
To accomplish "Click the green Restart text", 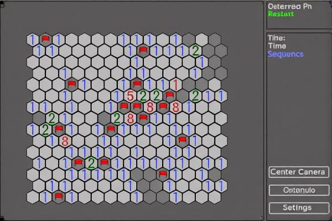I will click(281, 14).
